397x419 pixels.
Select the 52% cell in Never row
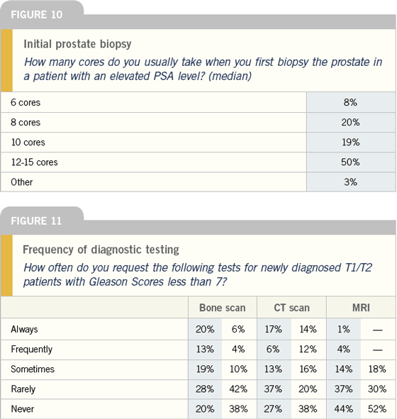tap(377, 409)
